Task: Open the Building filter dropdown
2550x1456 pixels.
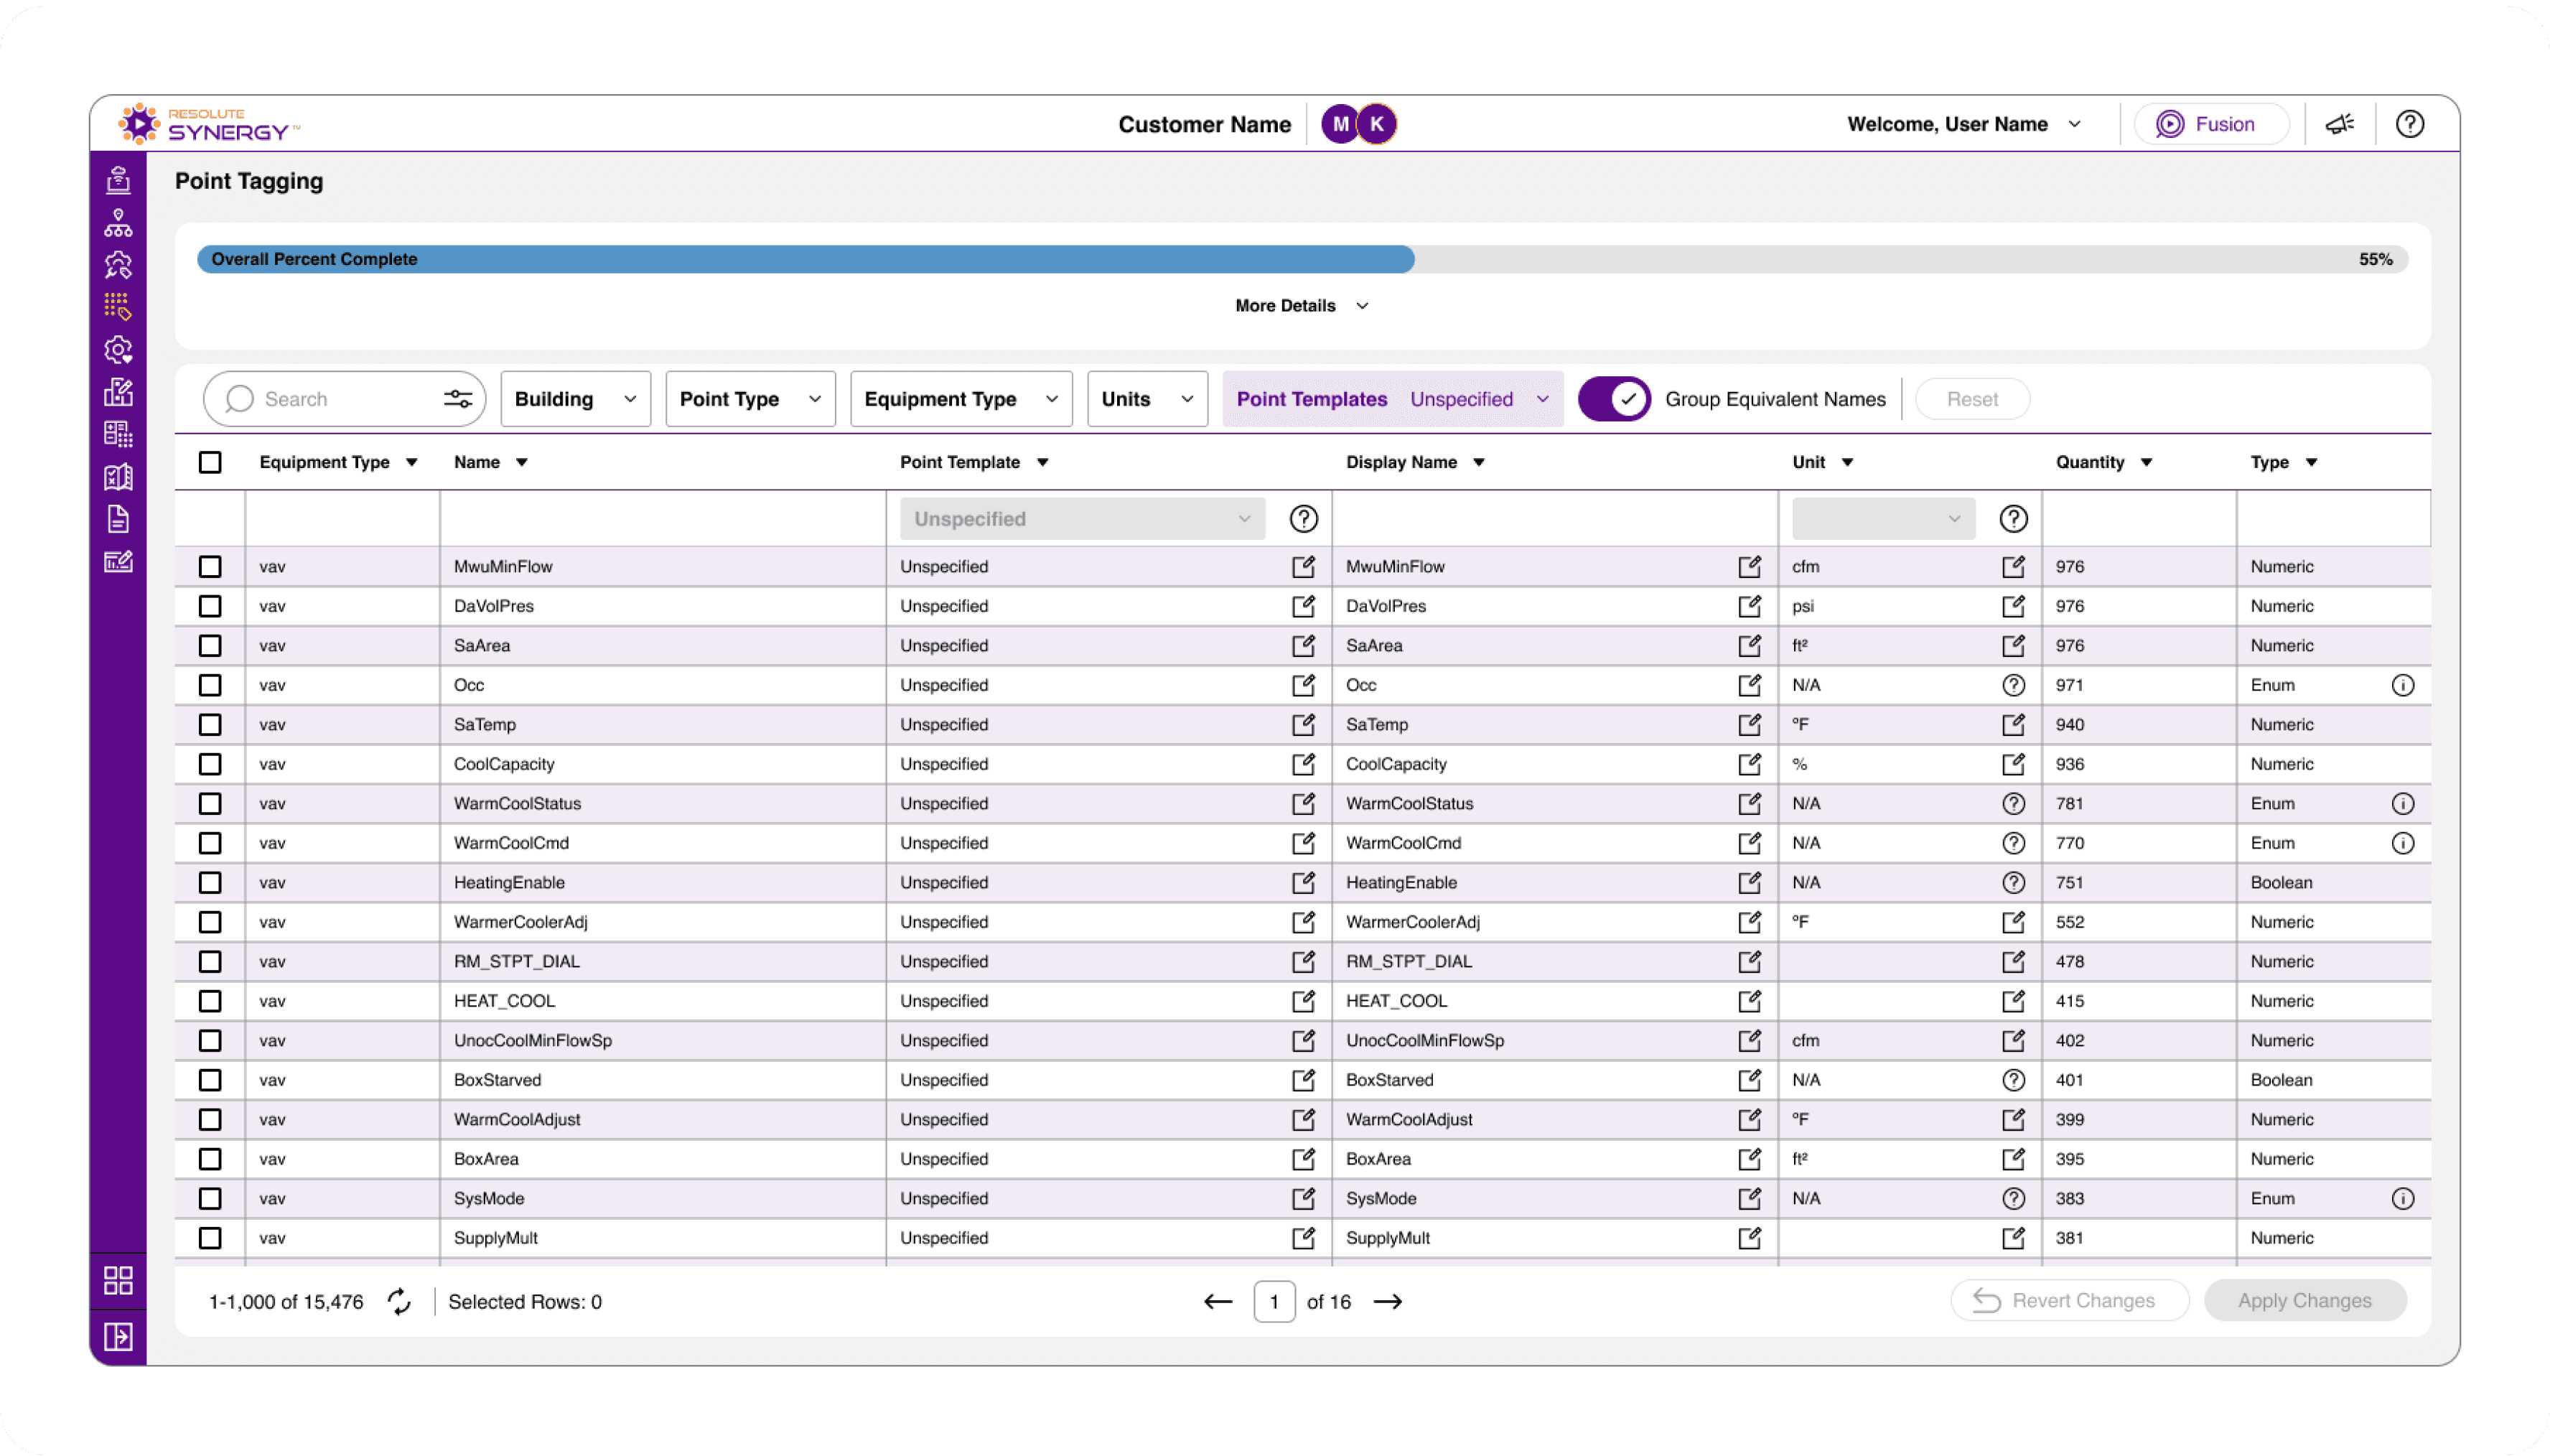Action: 575,399
